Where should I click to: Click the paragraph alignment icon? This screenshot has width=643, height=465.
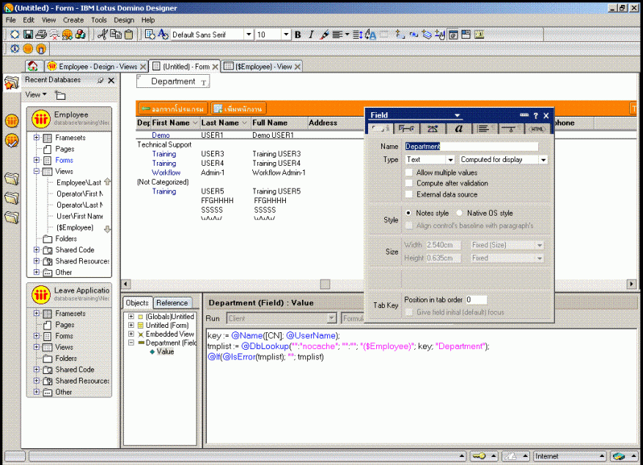click(x=337, y=35)
